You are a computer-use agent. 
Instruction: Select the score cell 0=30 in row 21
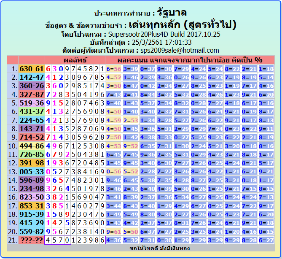(164, 240)
